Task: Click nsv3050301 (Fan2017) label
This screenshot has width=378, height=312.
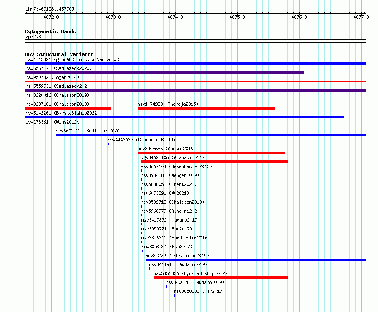Action: tap(167, 247)
